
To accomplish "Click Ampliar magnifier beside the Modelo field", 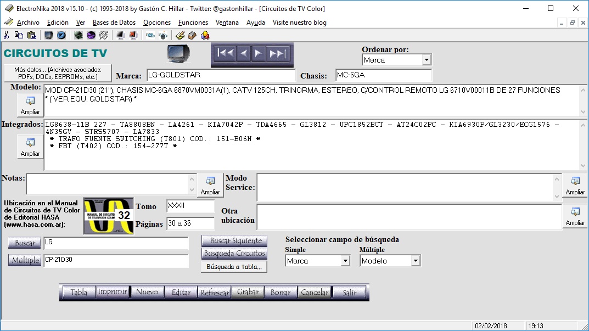I will 30,103.
